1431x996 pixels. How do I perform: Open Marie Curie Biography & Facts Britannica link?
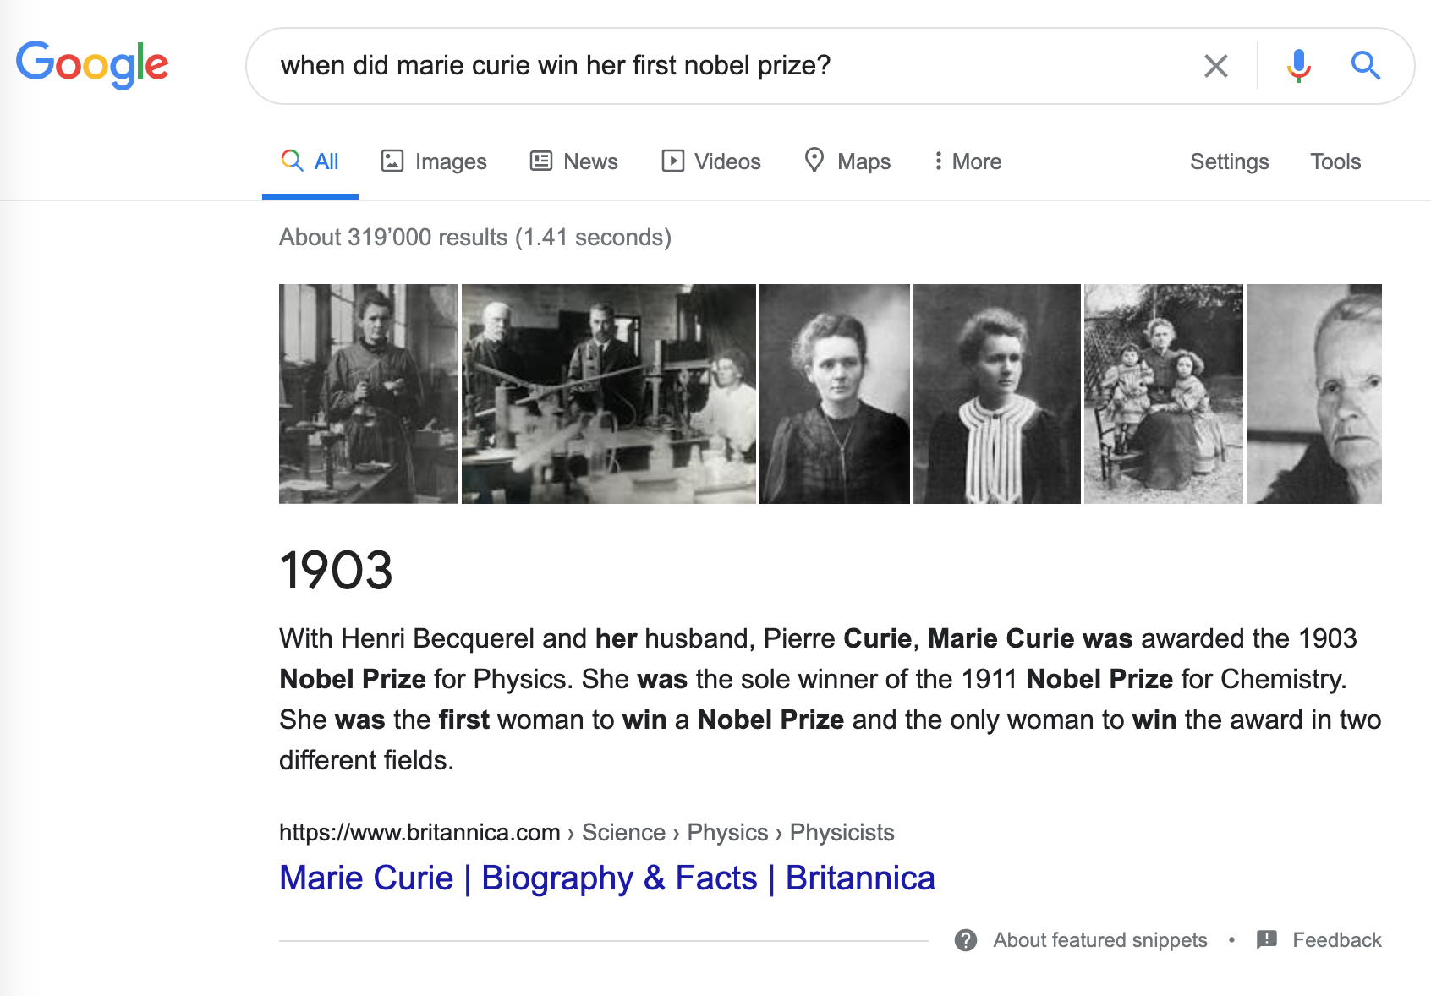point(607,878)
